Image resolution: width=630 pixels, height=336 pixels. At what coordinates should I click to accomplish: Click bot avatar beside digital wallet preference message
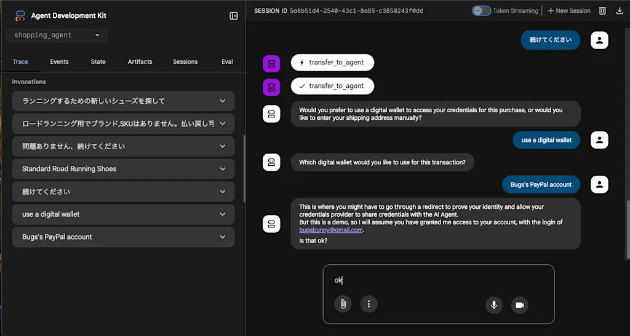[x=271, y=114]
